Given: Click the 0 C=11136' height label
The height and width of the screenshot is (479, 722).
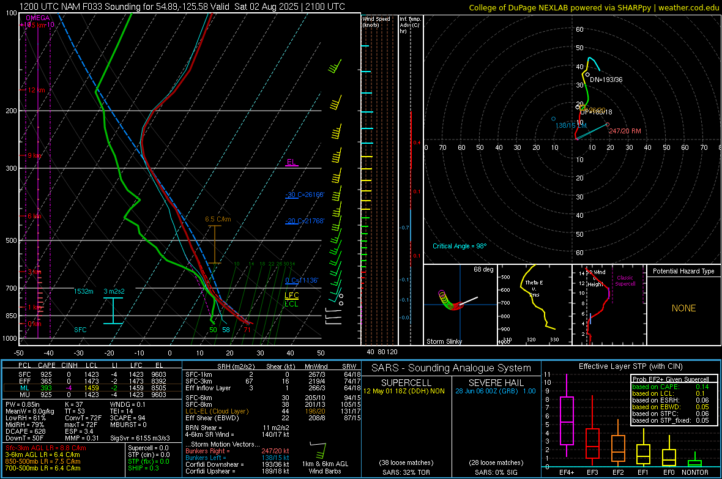Looking at the screenshot, I should [x=302, y=280].
